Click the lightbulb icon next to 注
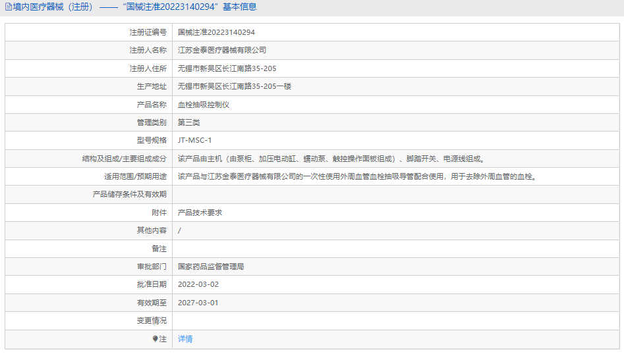This screenshot has height=354, width=624. pyautogui.click(x=156, y=339)
